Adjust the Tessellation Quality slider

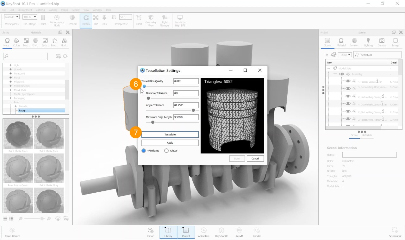point(144,86)
